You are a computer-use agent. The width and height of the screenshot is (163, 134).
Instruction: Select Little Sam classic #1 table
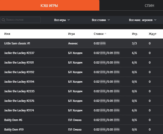click(18, 43)
